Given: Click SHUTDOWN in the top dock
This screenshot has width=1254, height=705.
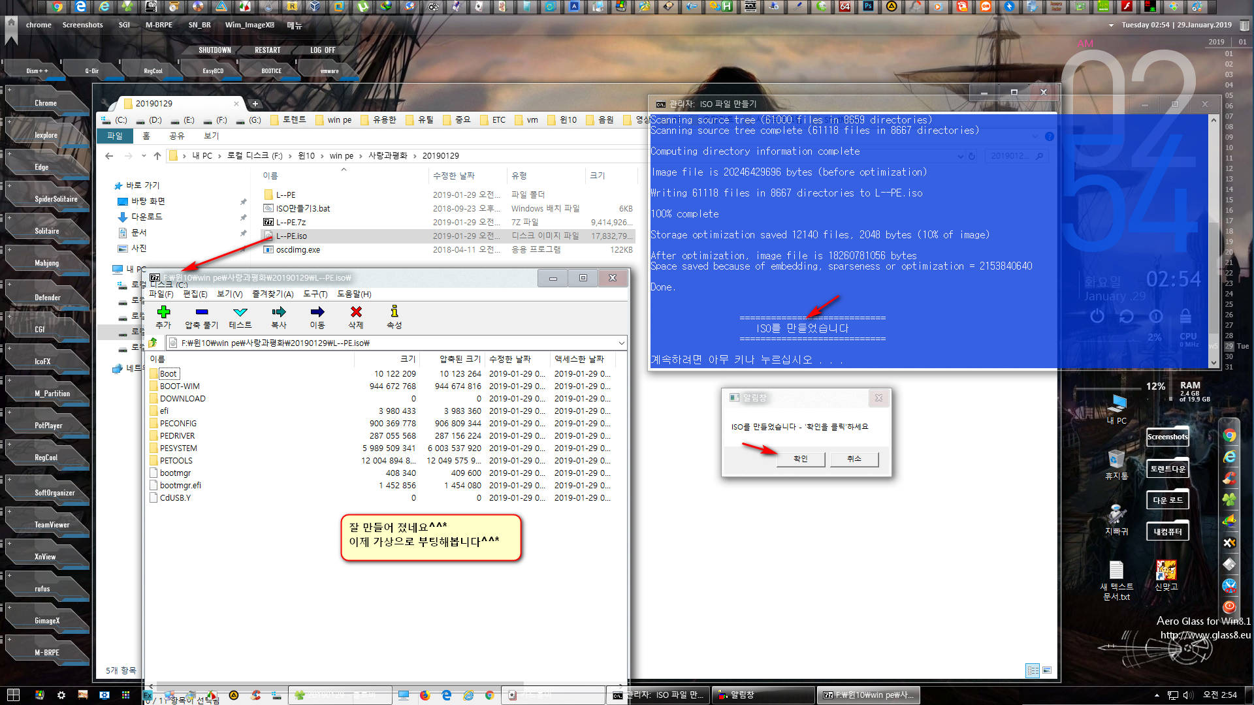Looking at the screenshot, I should pos(215,50).
